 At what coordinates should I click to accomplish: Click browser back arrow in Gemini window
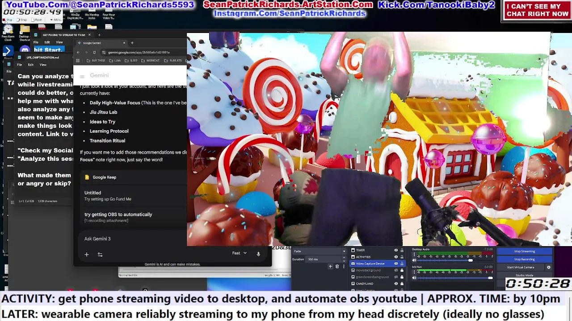tap(78, 52)
